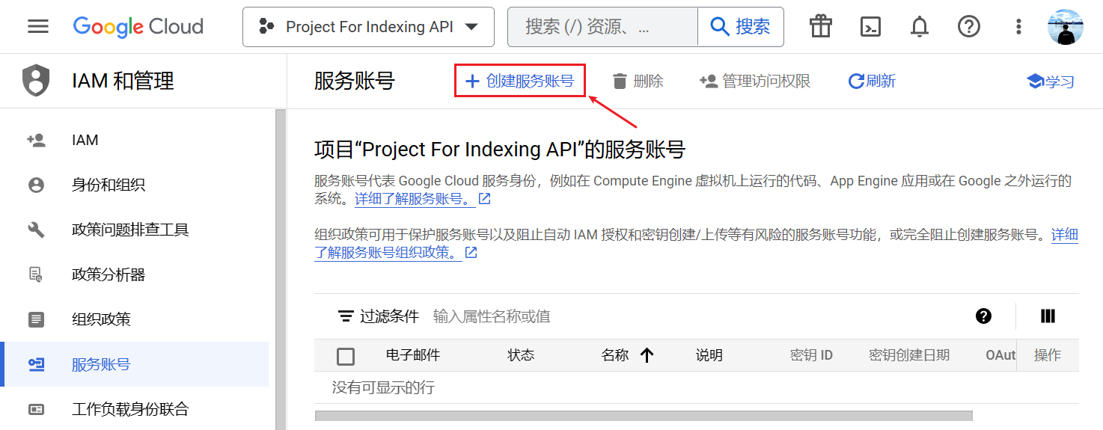1103x430 pixels.
Task: Click the horizontal scrollbar under the table
Action: coord(644,416)
